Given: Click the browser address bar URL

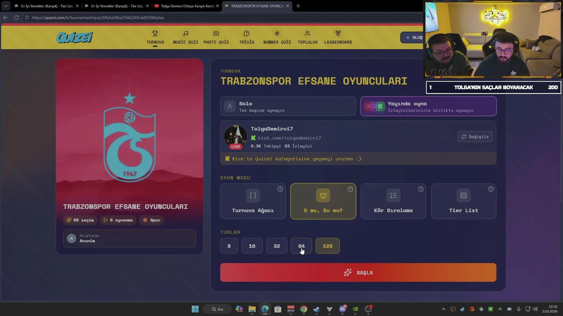Looking at the screenshot, I should (98, 18).
